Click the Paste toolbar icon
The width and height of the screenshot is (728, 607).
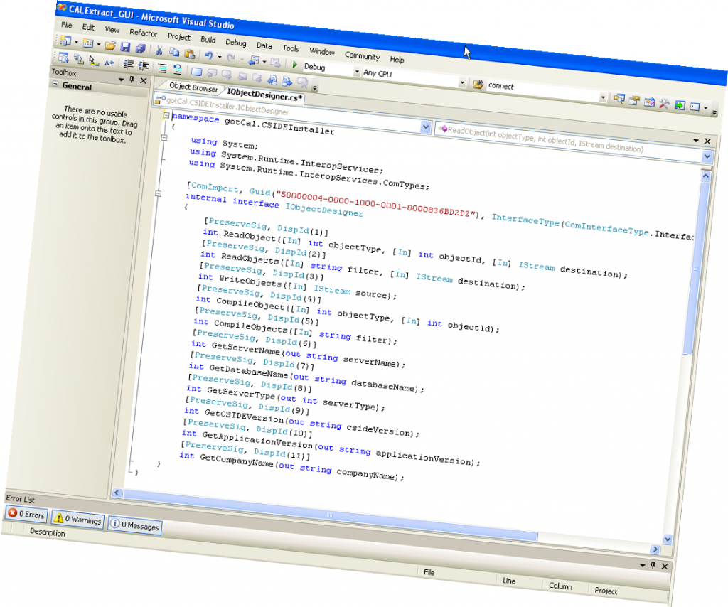point(191,53)
